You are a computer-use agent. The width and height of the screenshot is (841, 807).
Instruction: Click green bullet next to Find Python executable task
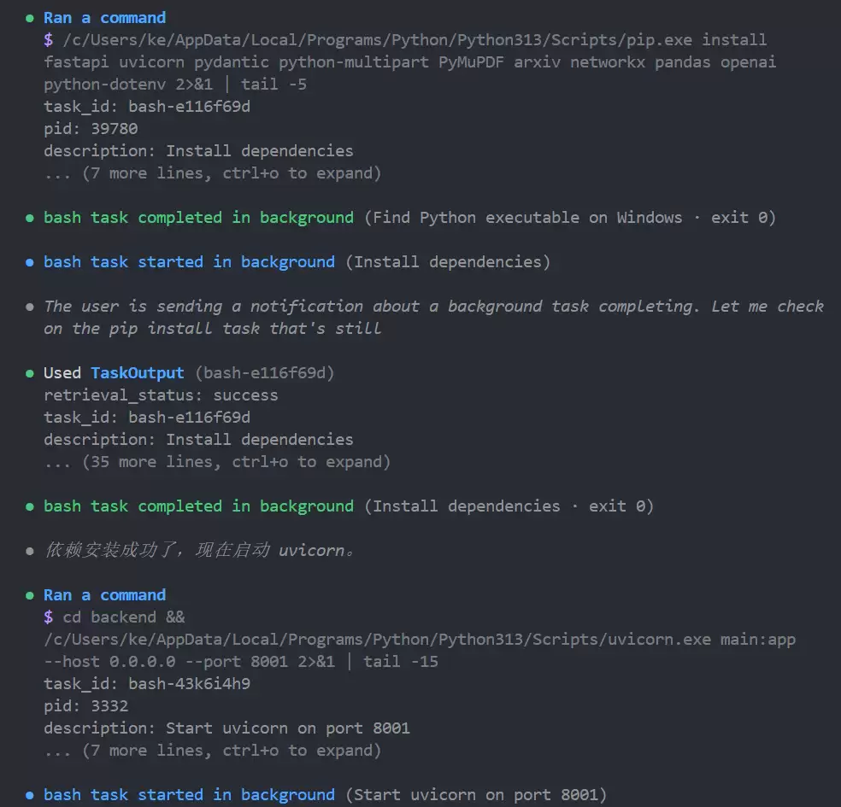tap(30, 218)
